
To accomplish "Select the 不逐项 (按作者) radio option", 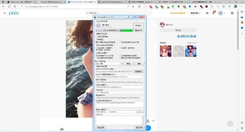I will (x=97, y=50).
